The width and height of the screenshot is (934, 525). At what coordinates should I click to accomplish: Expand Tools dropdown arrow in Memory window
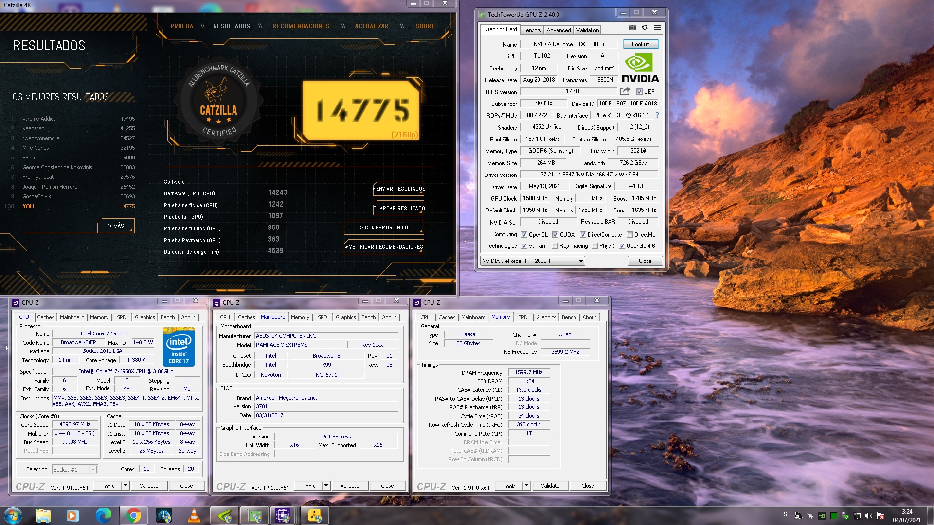pyautogui.click(x=526, y=486)
